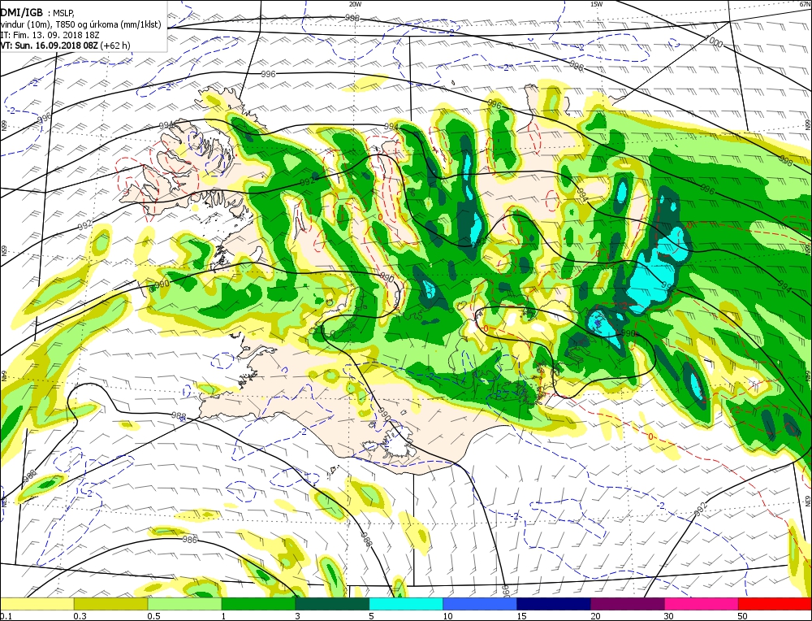This screenshot has width=812, height=621.
Task: Click the legend value '15'
Action: coord(521,616)
